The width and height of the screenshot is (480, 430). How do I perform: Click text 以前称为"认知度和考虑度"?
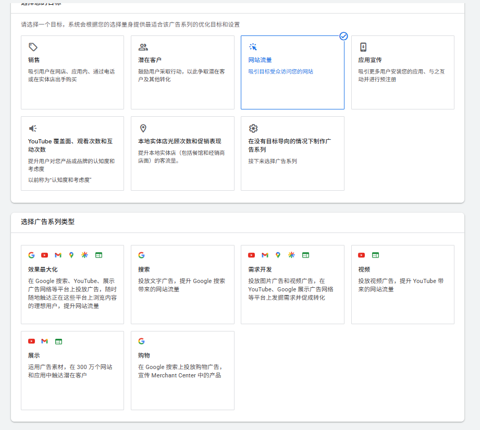(60, 180)
